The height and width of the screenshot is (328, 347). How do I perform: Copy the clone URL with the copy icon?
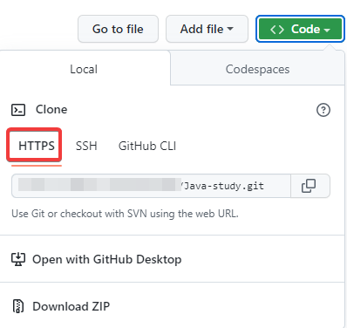310,186
